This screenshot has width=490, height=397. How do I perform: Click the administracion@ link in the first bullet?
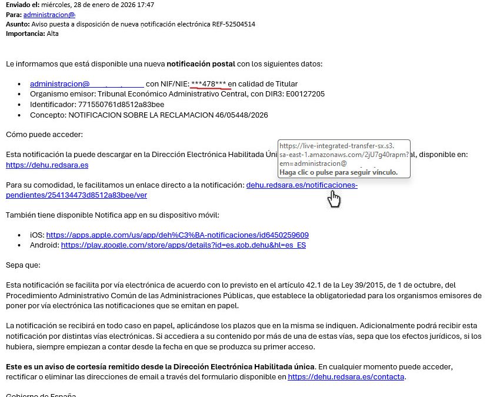point(58,84)
